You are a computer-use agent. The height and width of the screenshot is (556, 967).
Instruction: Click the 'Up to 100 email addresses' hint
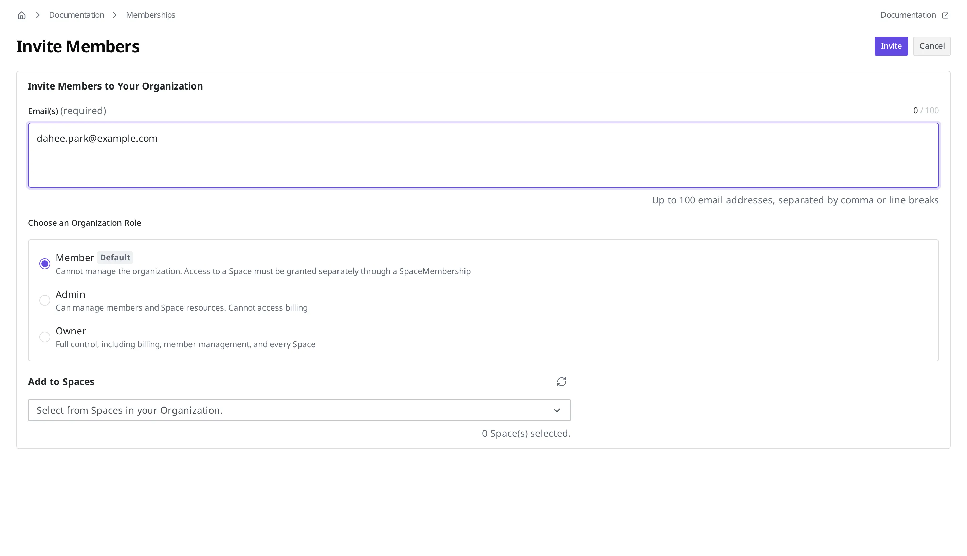(x=795, y=200)
